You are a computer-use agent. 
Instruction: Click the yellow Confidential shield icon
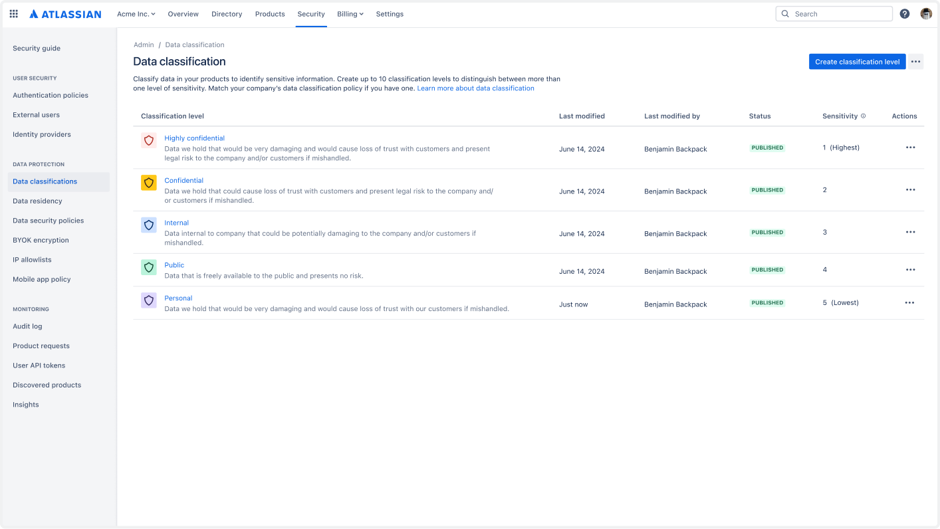point(148,183)
